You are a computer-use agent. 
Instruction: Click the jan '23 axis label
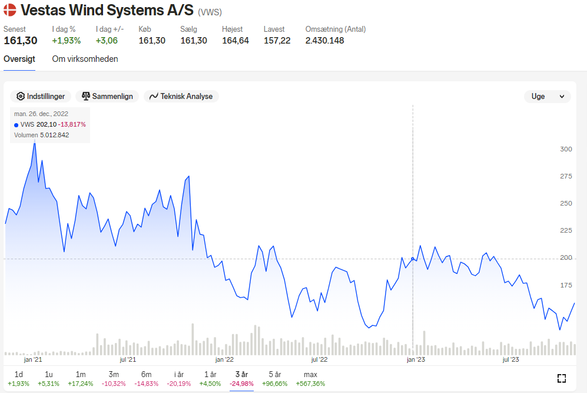click(x=416, y=359)
